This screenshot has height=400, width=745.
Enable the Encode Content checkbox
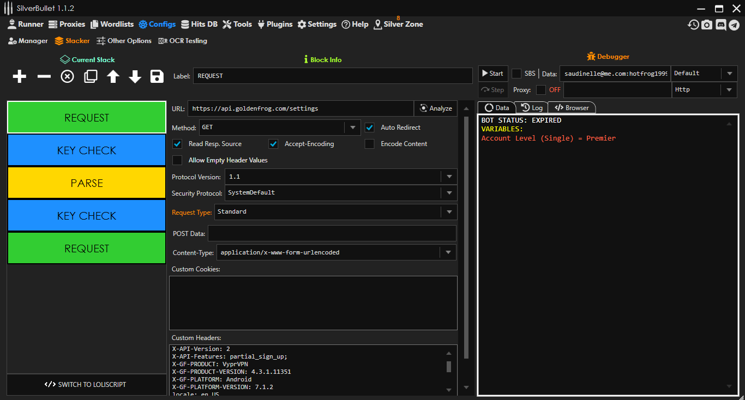tap(370, 144)
